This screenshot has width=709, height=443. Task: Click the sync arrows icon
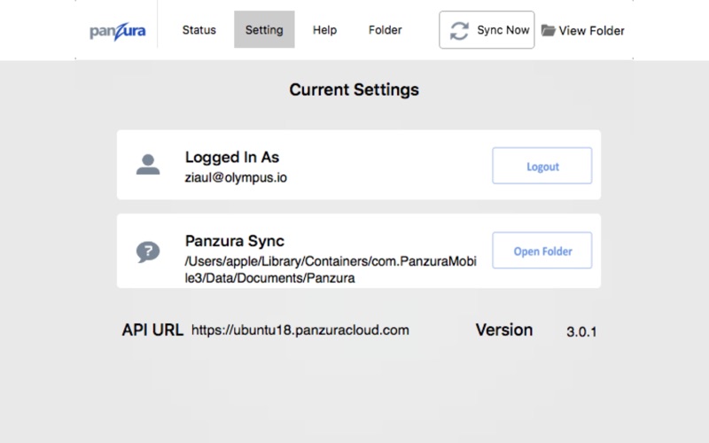(459, 31)
